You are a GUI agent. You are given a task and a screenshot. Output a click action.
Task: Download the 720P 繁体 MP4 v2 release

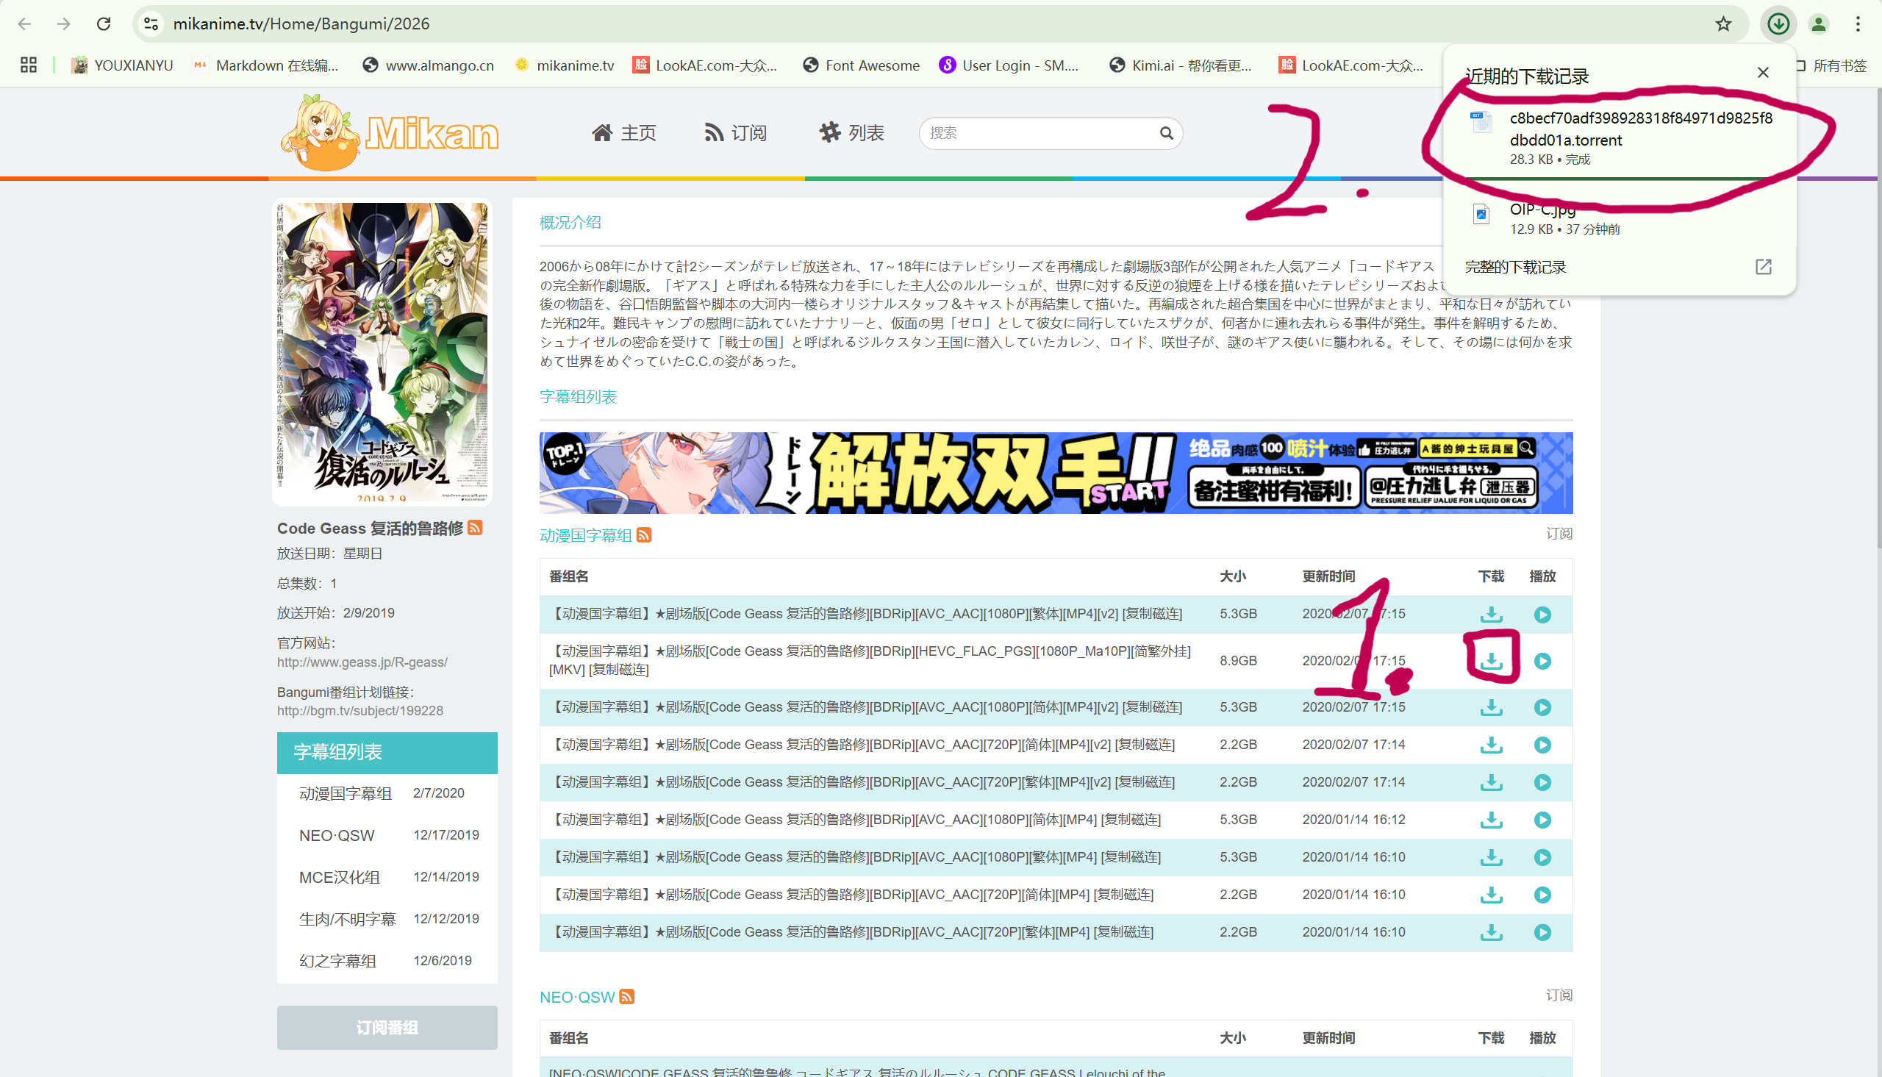click(x=1491, y=782)
